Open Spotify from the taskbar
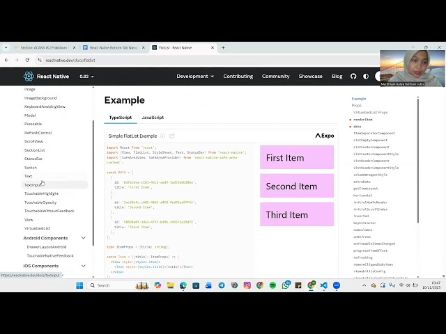446x334 pixels. coord(272,285)
